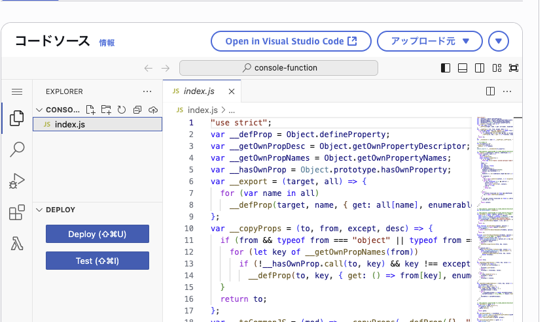Screen dimensions: 549x322
Task: Open Explorer more actions ellipsis
Action: 147,91
